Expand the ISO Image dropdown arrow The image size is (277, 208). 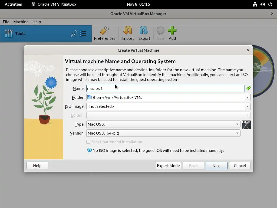[x=248, y=106]
